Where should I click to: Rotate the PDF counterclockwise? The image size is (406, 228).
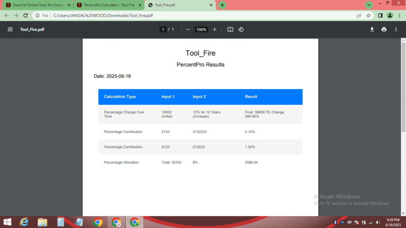click(241, 29)
